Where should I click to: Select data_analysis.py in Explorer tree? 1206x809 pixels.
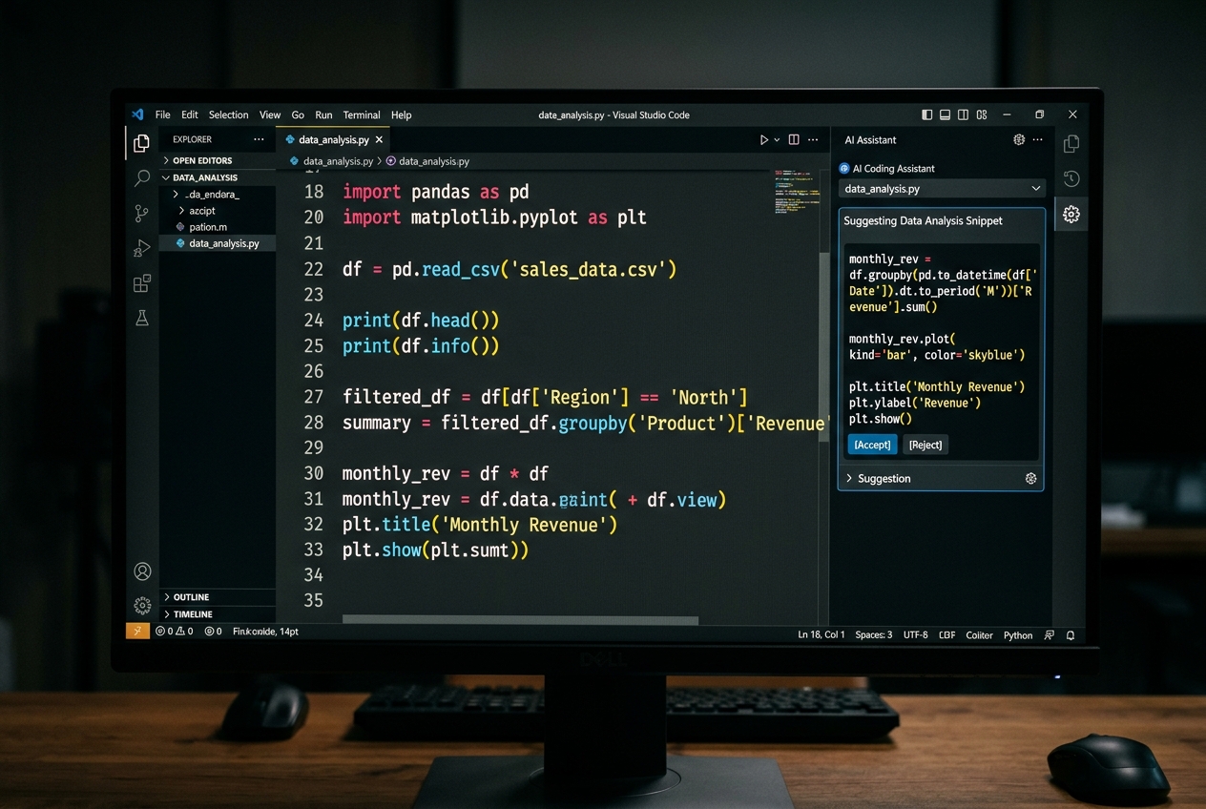pyautogui.click(x=218, y=243)
